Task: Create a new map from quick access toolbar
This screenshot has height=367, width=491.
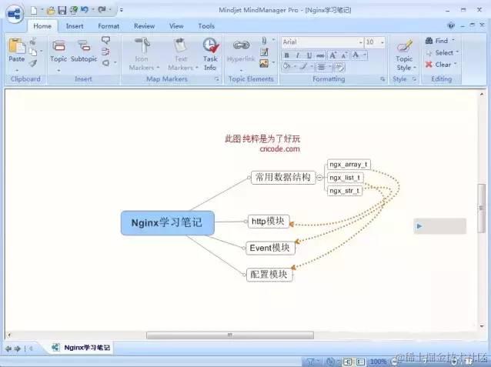Action: coord(34,10)
